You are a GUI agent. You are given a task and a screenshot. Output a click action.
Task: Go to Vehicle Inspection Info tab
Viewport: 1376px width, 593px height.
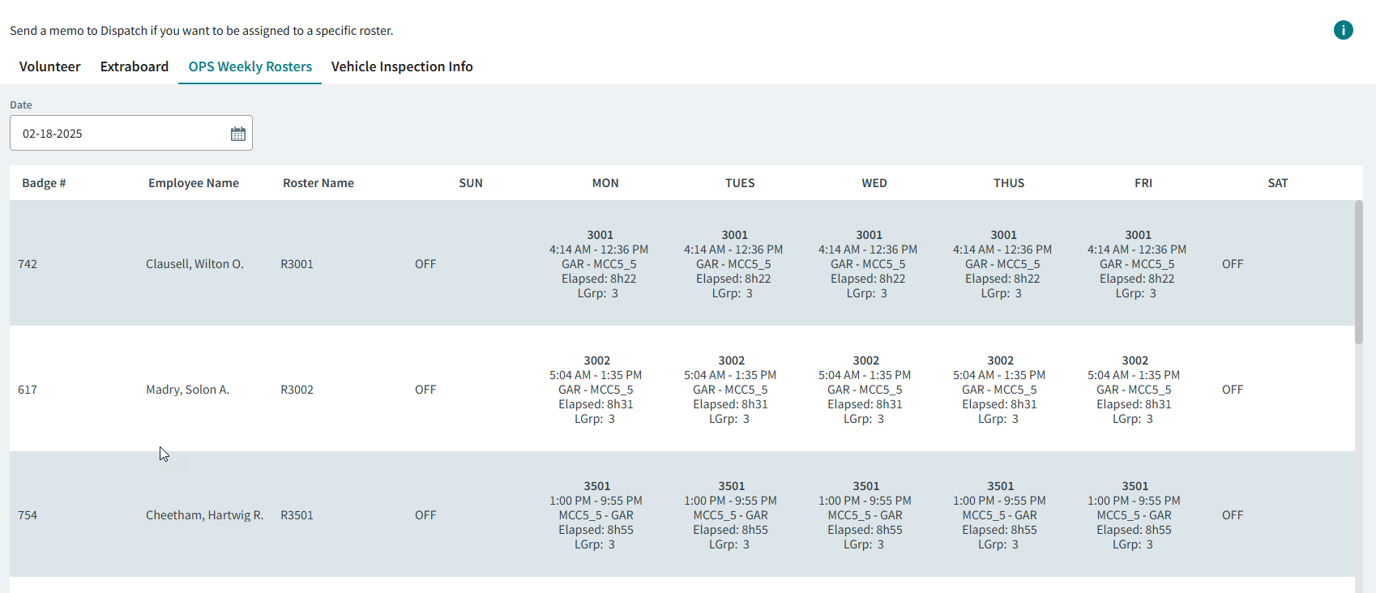click(402, 66)
